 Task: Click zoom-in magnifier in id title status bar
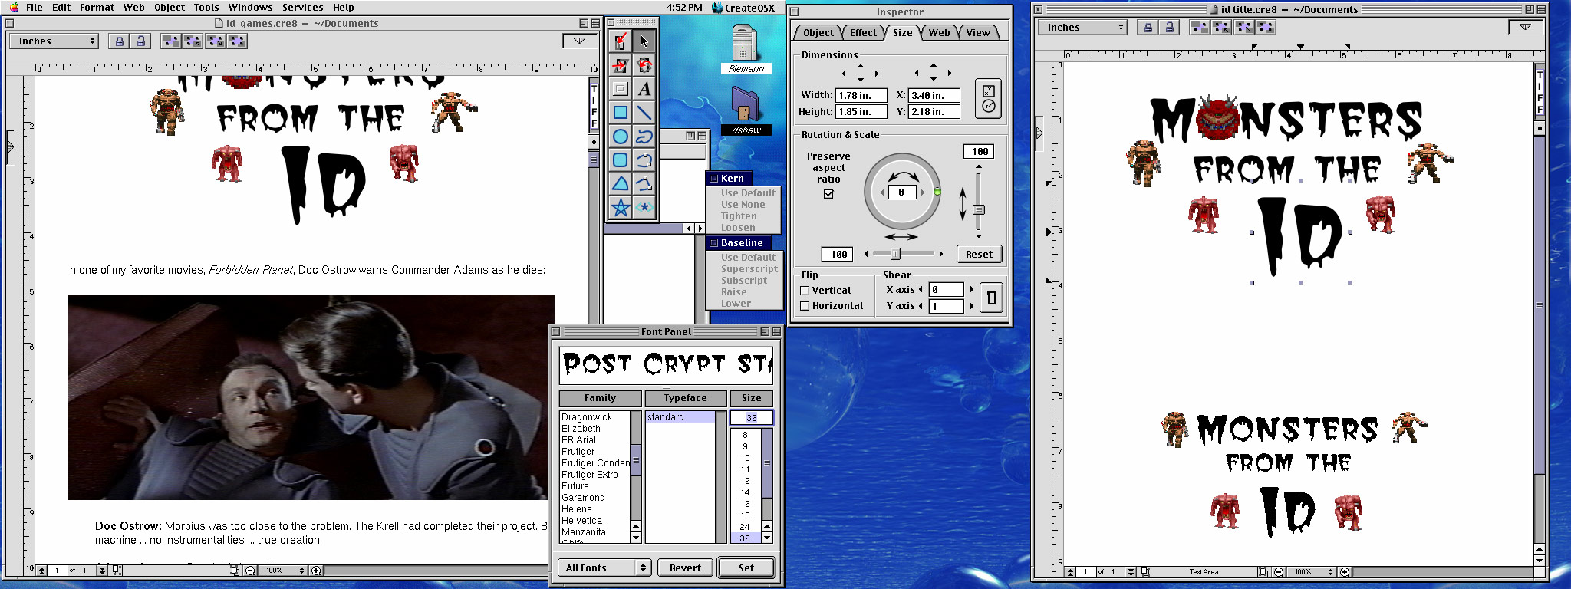[x=1344, y=572]
